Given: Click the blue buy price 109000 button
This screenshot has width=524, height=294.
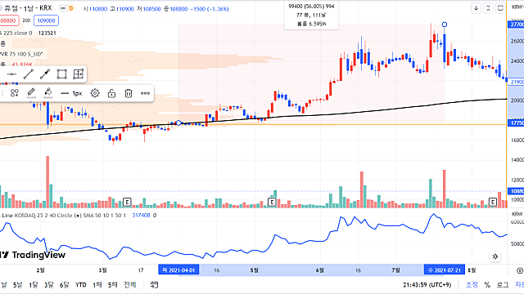Looking at the screenshot, I should point(46,20).
